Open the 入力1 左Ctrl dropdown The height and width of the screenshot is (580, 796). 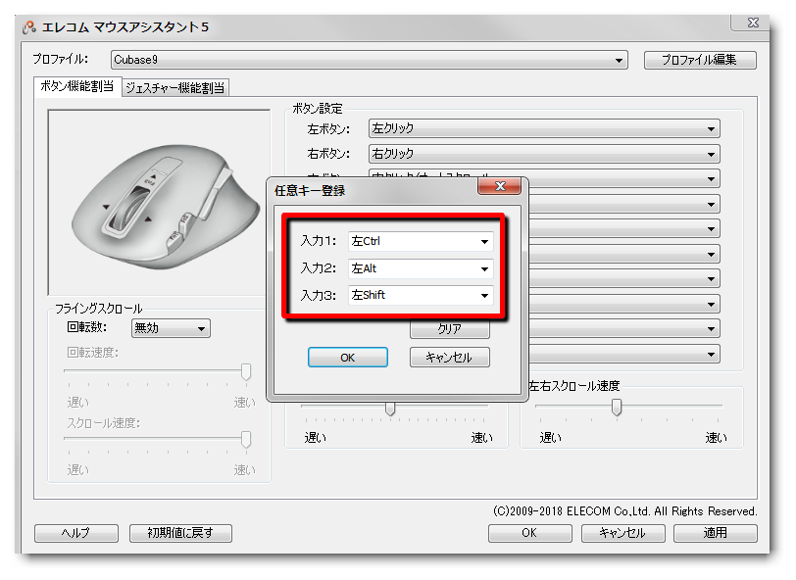[x=421, y=242]
